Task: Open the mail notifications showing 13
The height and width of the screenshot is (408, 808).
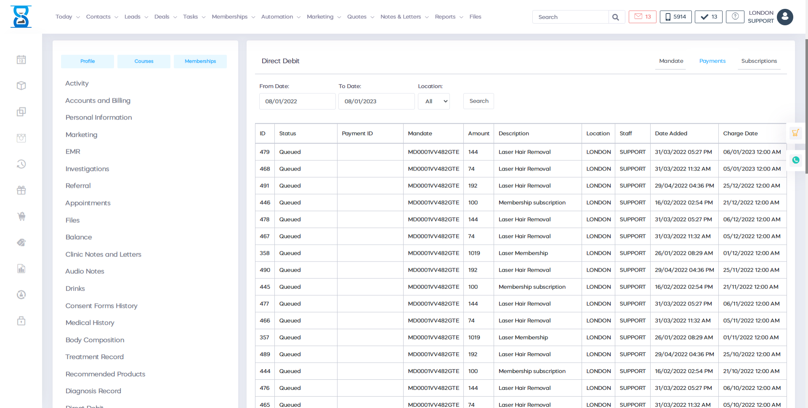Action: (642, 17)
